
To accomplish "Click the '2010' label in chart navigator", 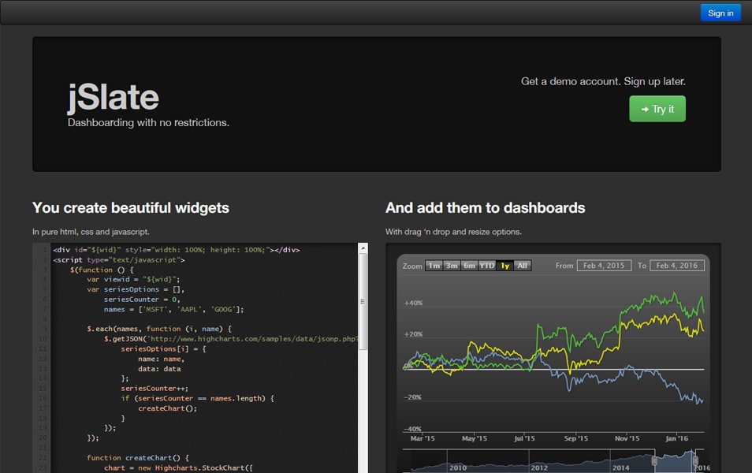I will pos(457,467).
